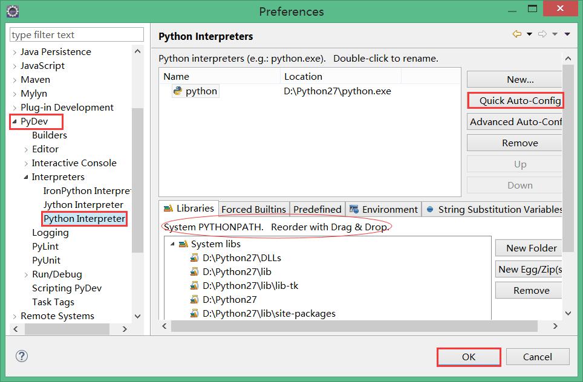Click the Preferences window gear icon
The width and height of the screenshot is (583, 382).
click(13, 11)
